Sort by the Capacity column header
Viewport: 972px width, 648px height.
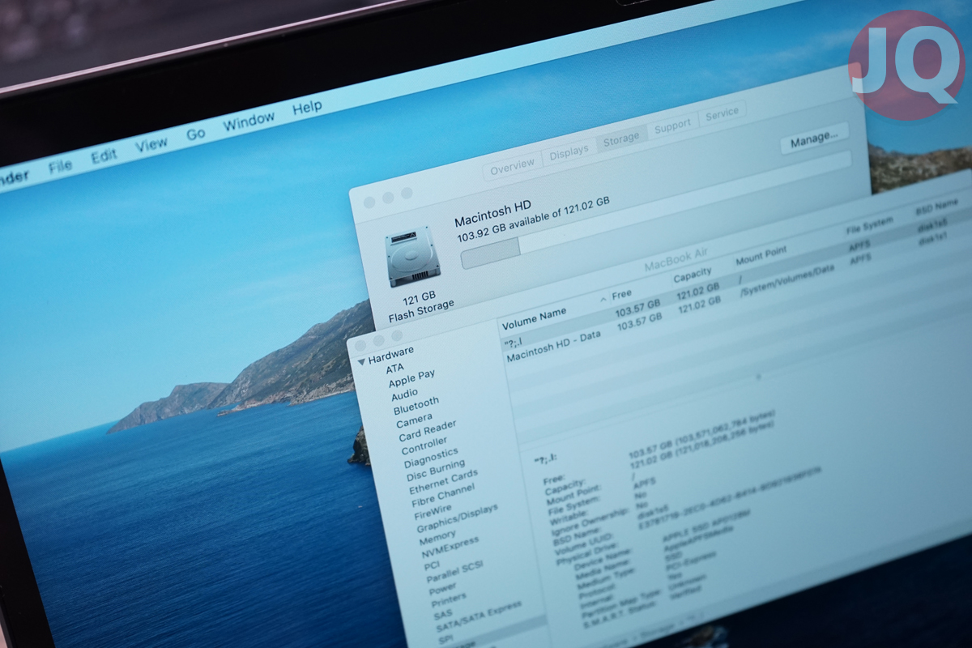[693, 275]
